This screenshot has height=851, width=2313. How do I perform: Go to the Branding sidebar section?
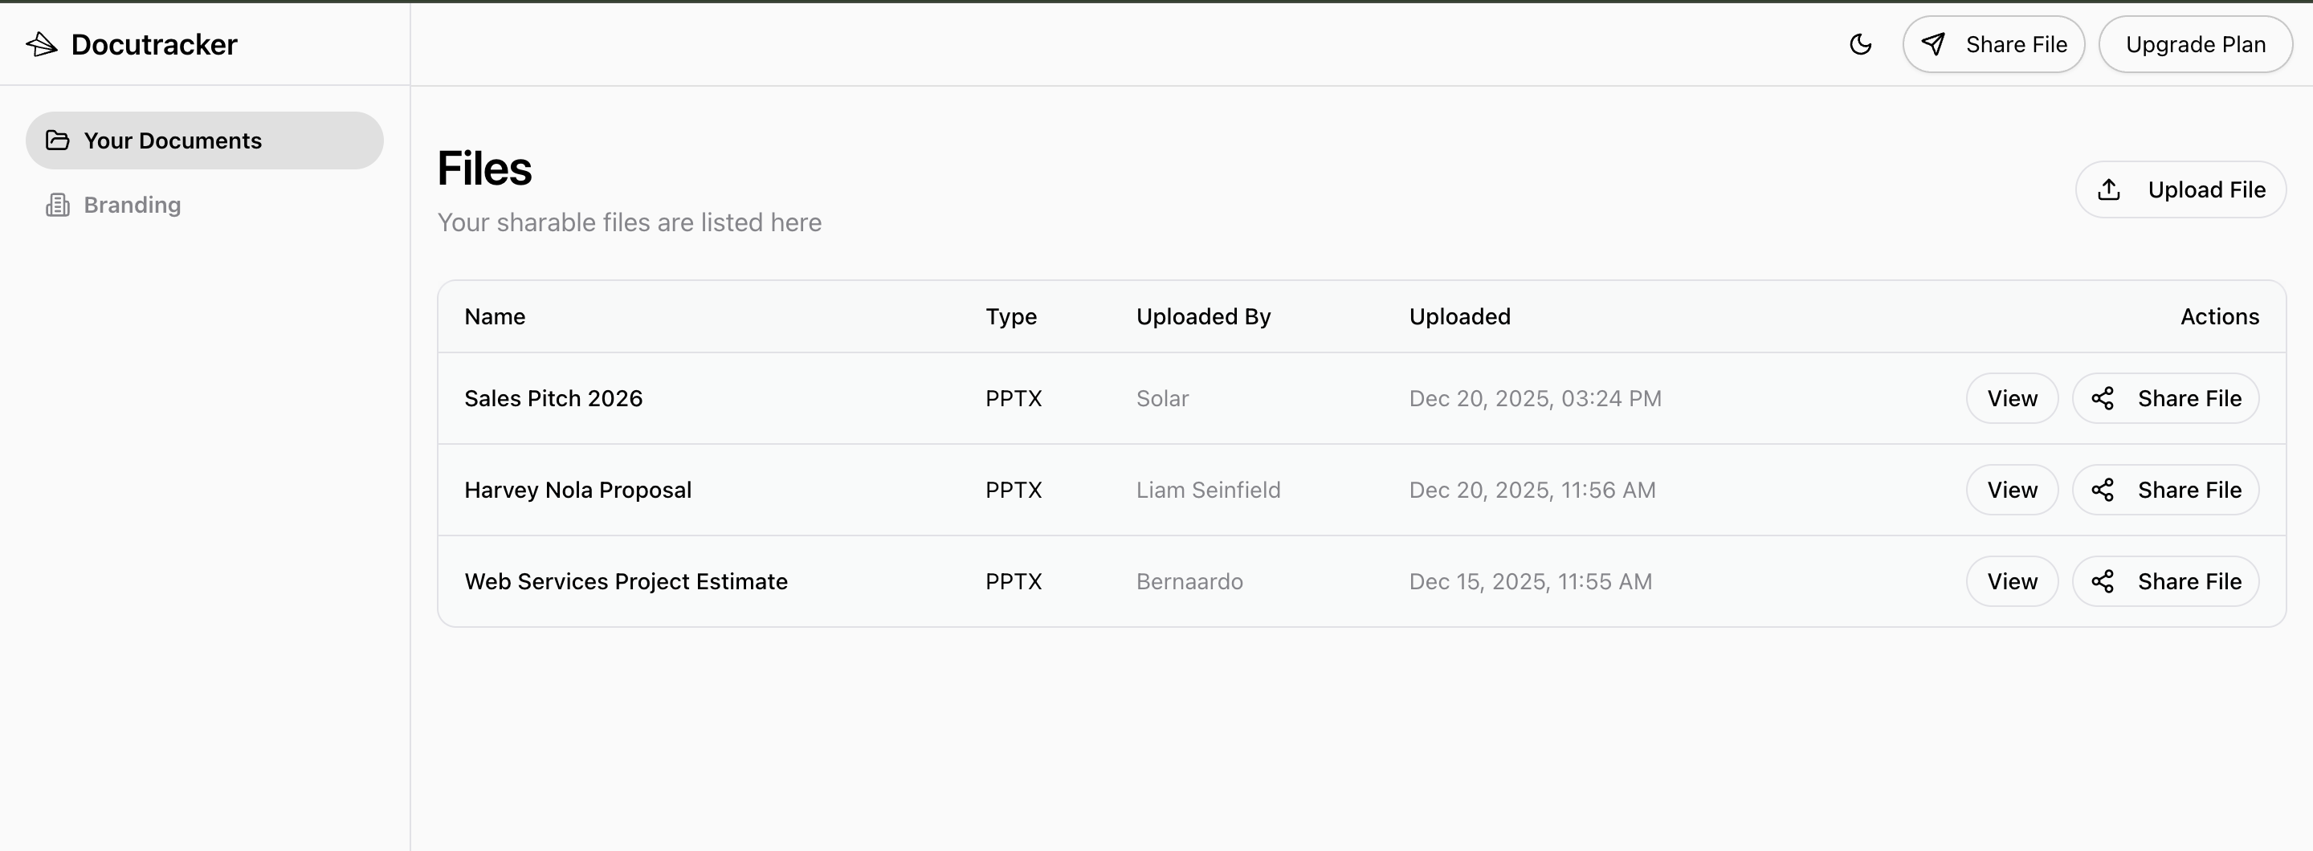click(132, 205)
